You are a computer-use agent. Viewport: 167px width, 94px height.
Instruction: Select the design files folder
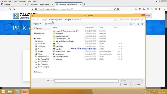click(59, 34)
